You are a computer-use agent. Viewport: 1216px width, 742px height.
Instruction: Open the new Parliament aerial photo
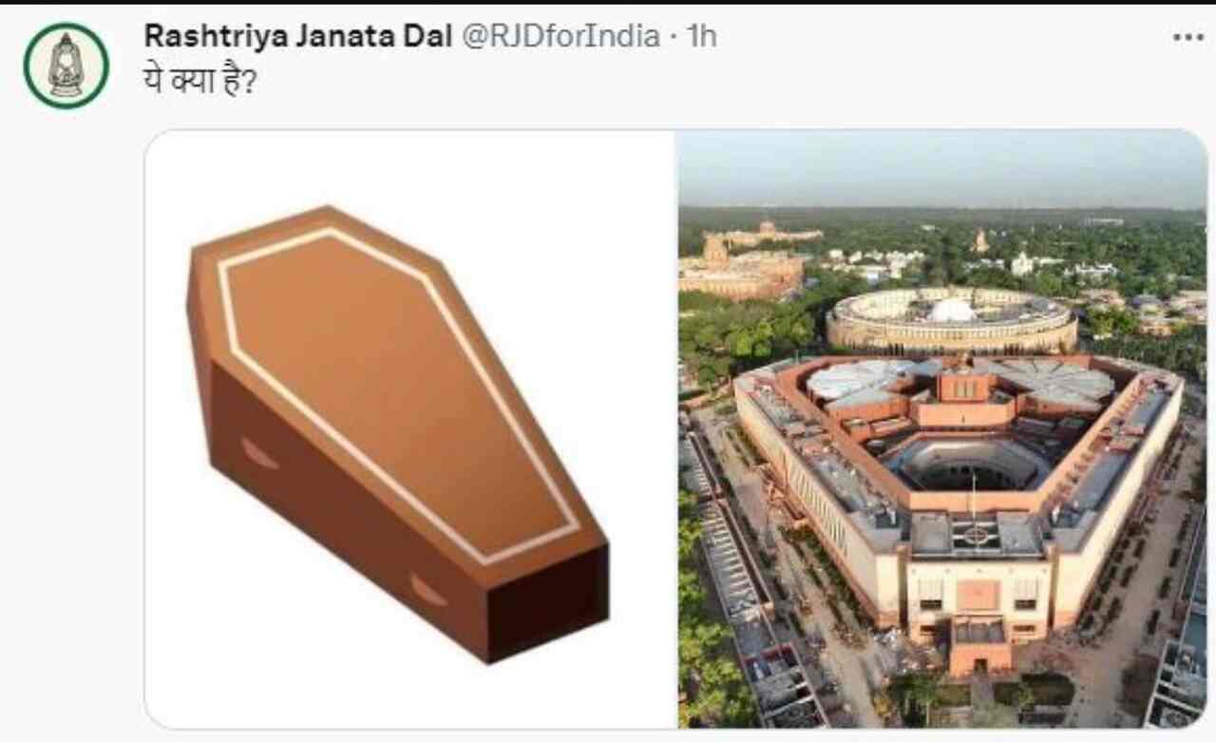click(x=942, y=428)
